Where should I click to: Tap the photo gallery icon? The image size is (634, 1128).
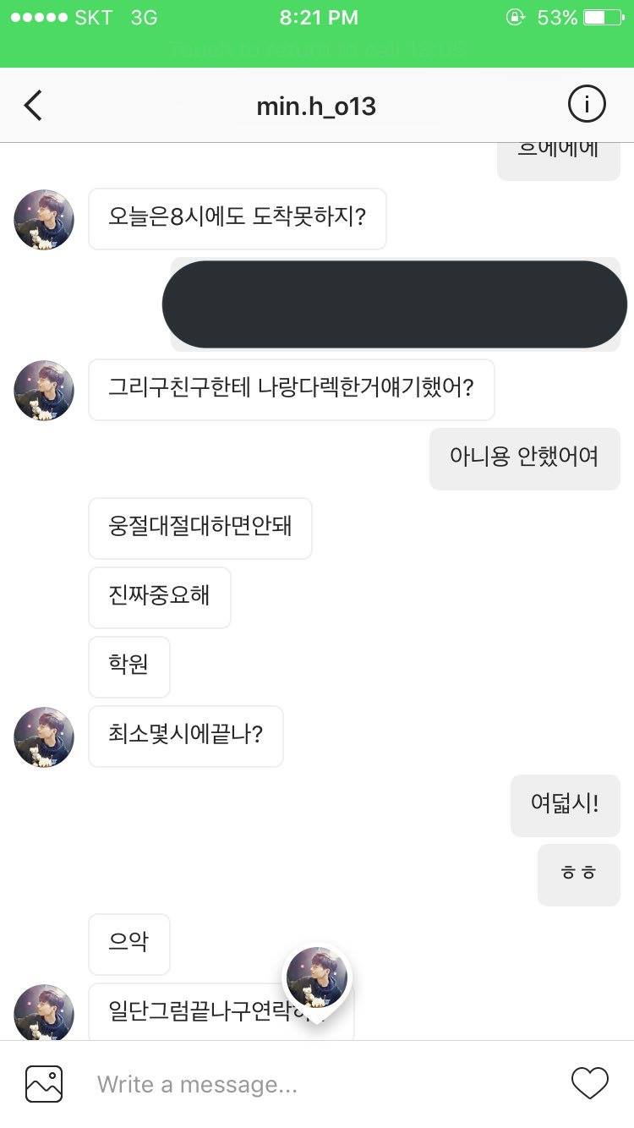pos(44,1083)
